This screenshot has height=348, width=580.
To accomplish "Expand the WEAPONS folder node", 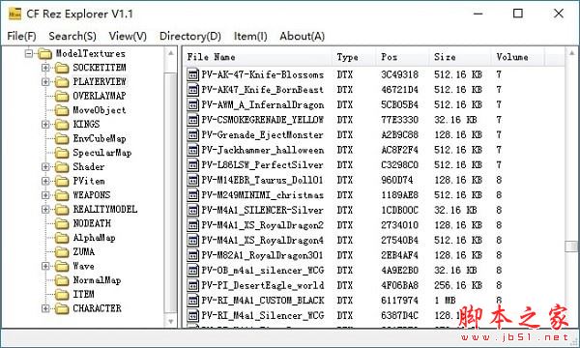I will (x=45, y=195).
